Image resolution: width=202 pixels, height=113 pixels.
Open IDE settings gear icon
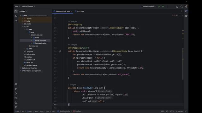pos(186,7)
